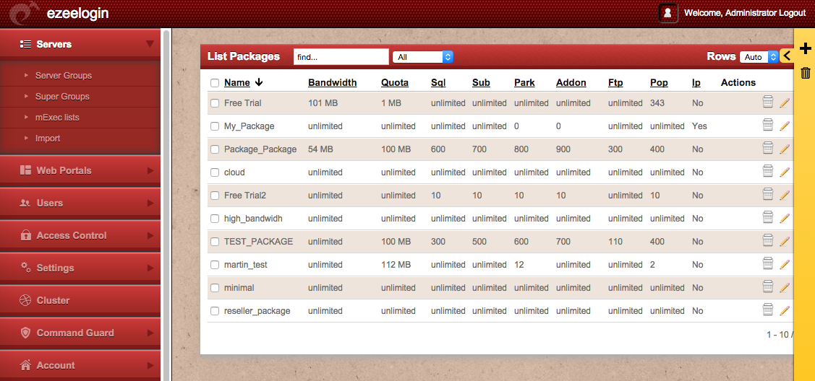Edit the My_Package package

coord(785,126)
